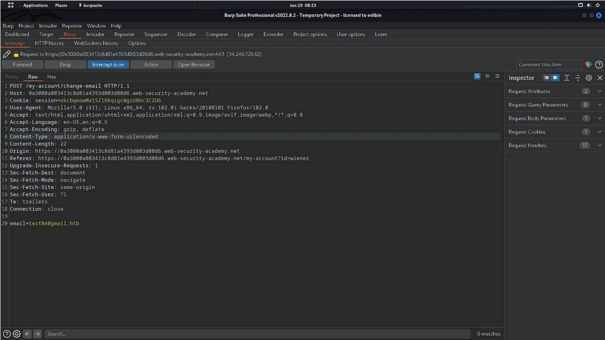Screen dimensions: 605x340
Task: Click the HTTPS padlock icon
Action: [x=16, y=54]
